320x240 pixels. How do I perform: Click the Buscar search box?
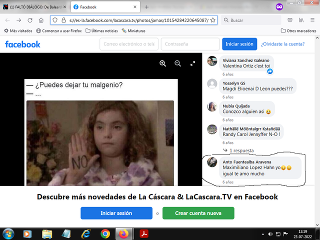coord(251,20)
